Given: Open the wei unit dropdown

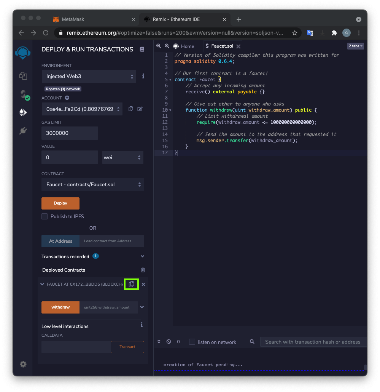Looking at the screenshot, I should click(x=122, y=157).
